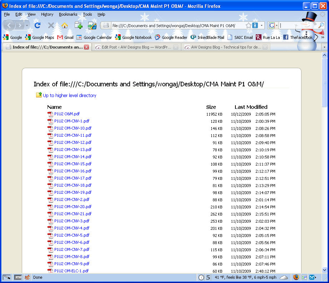The height and width of the screenshot is (283, 329).
Task: Click the IE Tab switch engine icon
Action: click(92, 26)
